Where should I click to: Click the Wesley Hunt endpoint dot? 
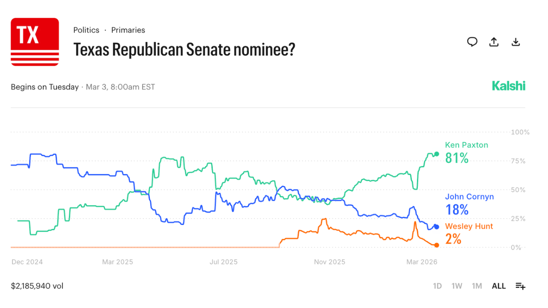[x=437, y=245]
